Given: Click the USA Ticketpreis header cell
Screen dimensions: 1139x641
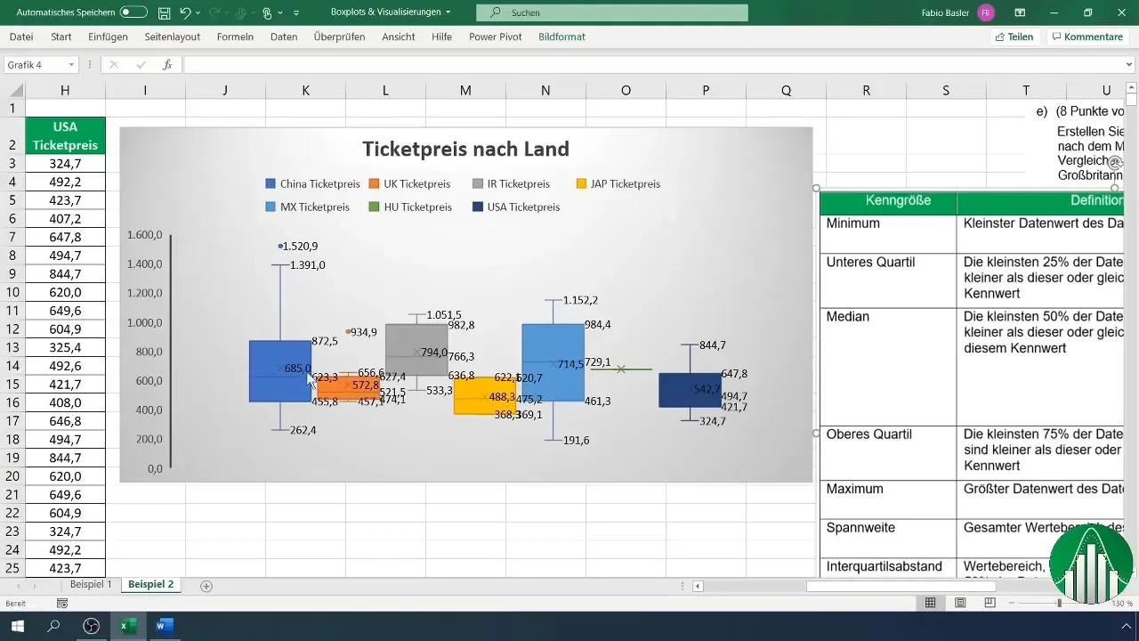Looking at the screenshot, I should (65, 135).
